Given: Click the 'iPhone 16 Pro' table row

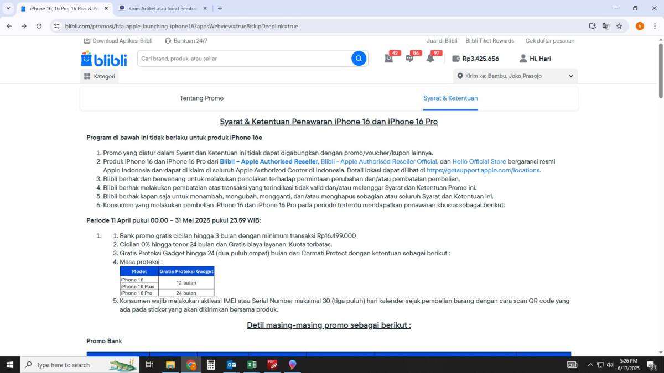Looking at the screenshot, I should pos(139,293).
